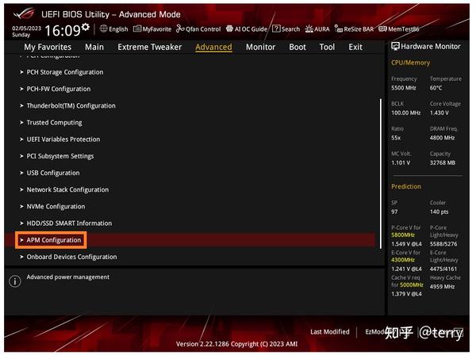This screenshot has width=476, height=355.
Task: Click the 5800MHz P-Core frequency
Action: tap(403, 235)
